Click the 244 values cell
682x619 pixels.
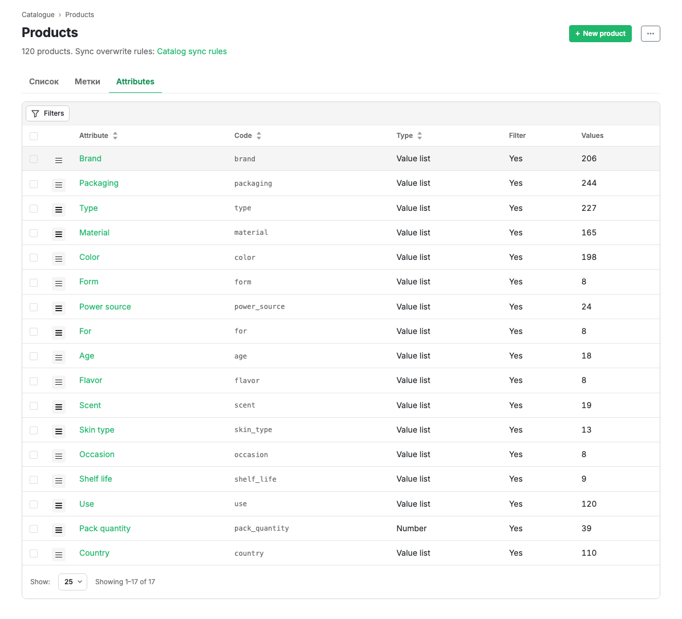[x=589, y=183]
